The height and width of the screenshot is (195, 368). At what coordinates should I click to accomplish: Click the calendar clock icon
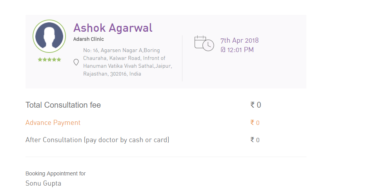(204, 43)
